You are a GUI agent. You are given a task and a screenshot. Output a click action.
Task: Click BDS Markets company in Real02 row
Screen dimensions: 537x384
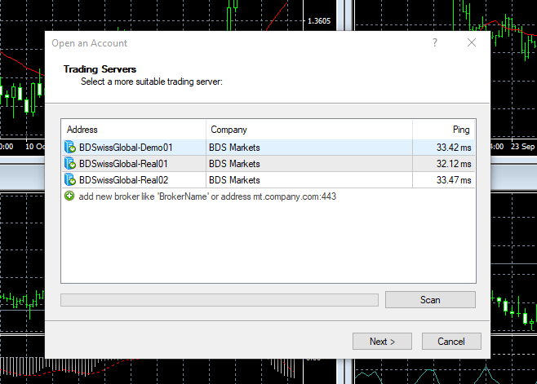(x=234, y=180)
